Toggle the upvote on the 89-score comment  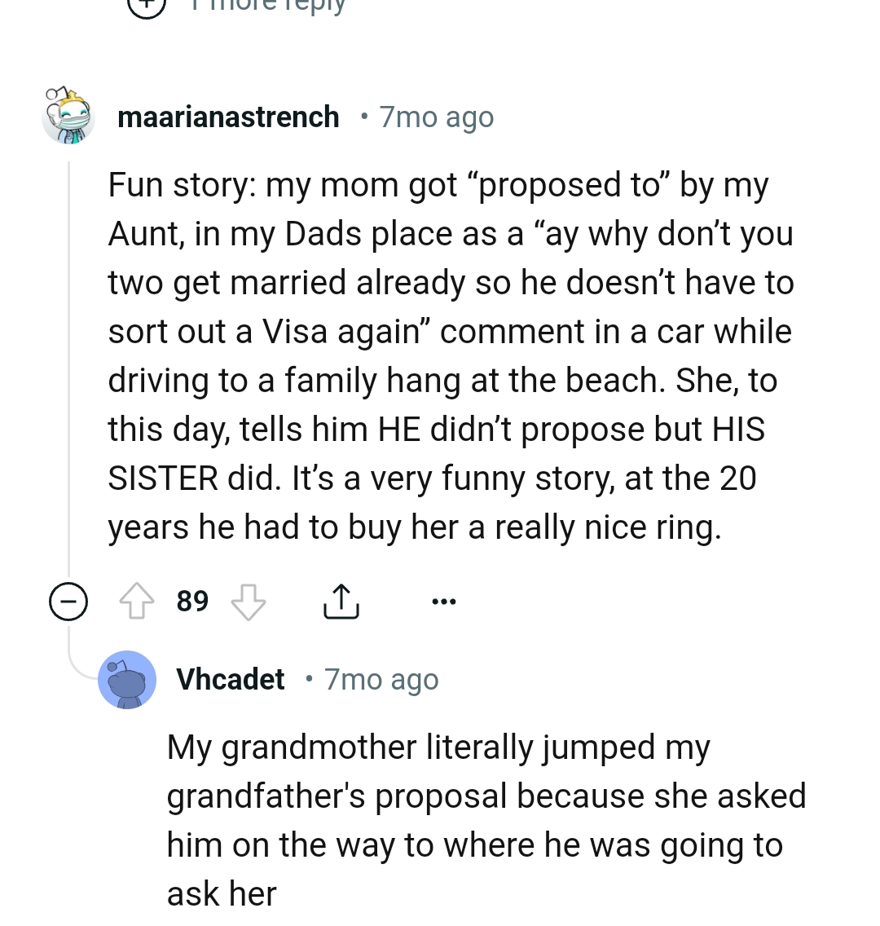coord(139,601)
